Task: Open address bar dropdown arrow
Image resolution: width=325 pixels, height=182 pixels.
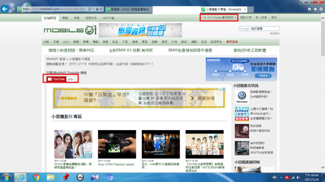Action: point(93,9)
